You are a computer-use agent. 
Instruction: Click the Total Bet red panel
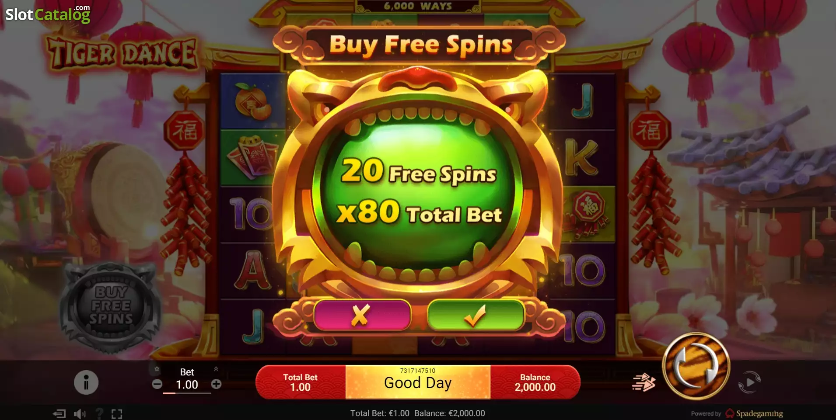[301, 382]
